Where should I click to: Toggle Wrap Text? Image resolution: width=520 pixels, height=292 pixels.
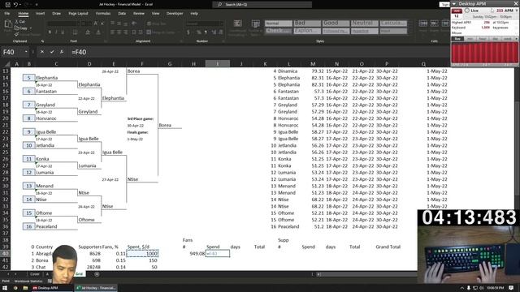pos(156,24)
